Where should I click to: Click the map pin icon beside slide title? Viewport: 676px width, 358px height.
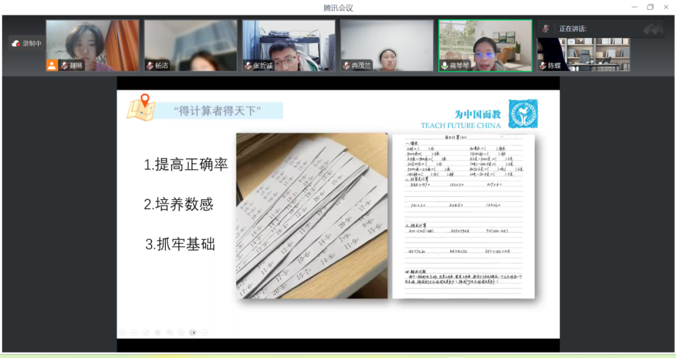141,107
